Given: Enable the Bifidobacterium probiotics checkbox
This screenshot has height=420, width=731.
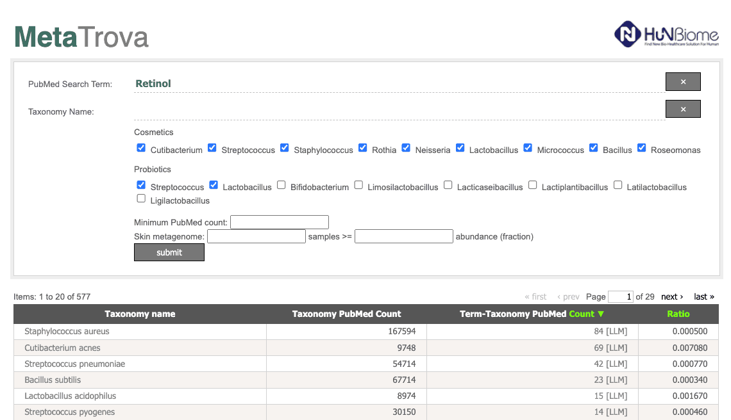Looking at the screenshot, I should tap(281, 185).
